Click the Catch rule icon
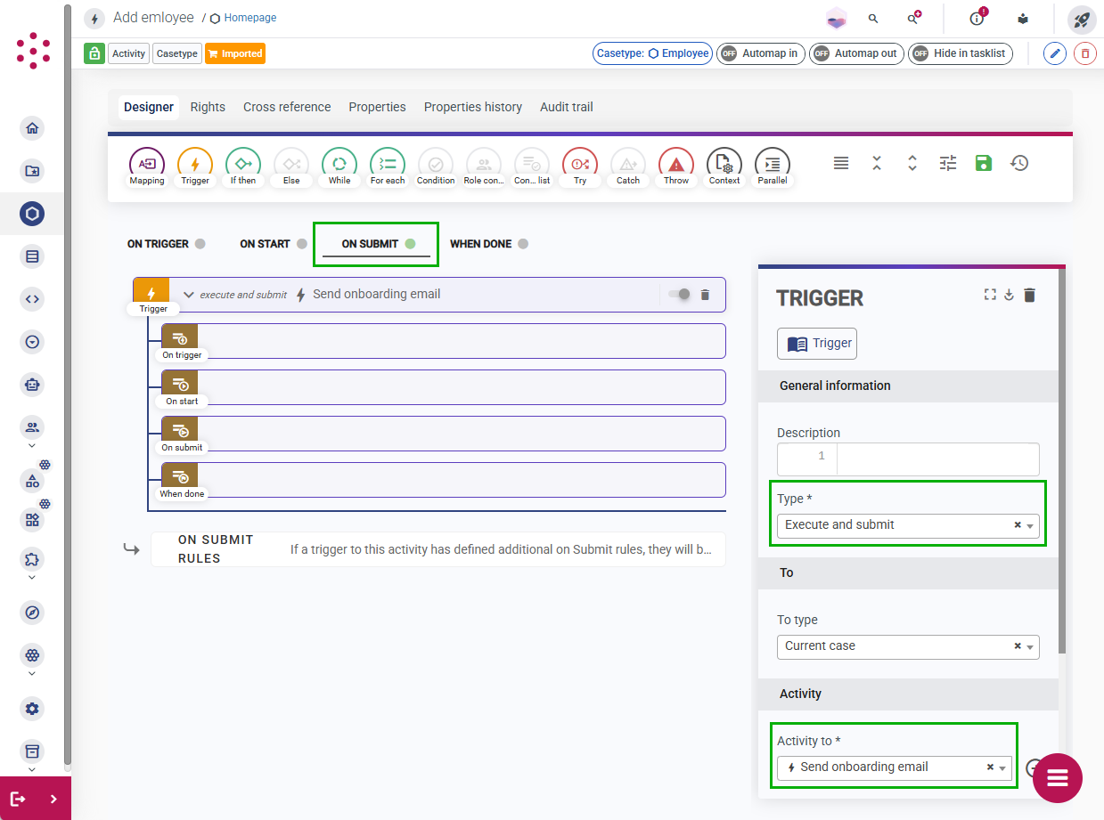The width and height of the screenshot is (1104, 820). point(628,166)
